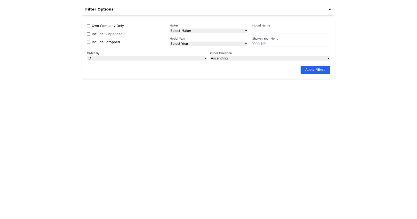Check the Include Suspended option

(88, 34)
